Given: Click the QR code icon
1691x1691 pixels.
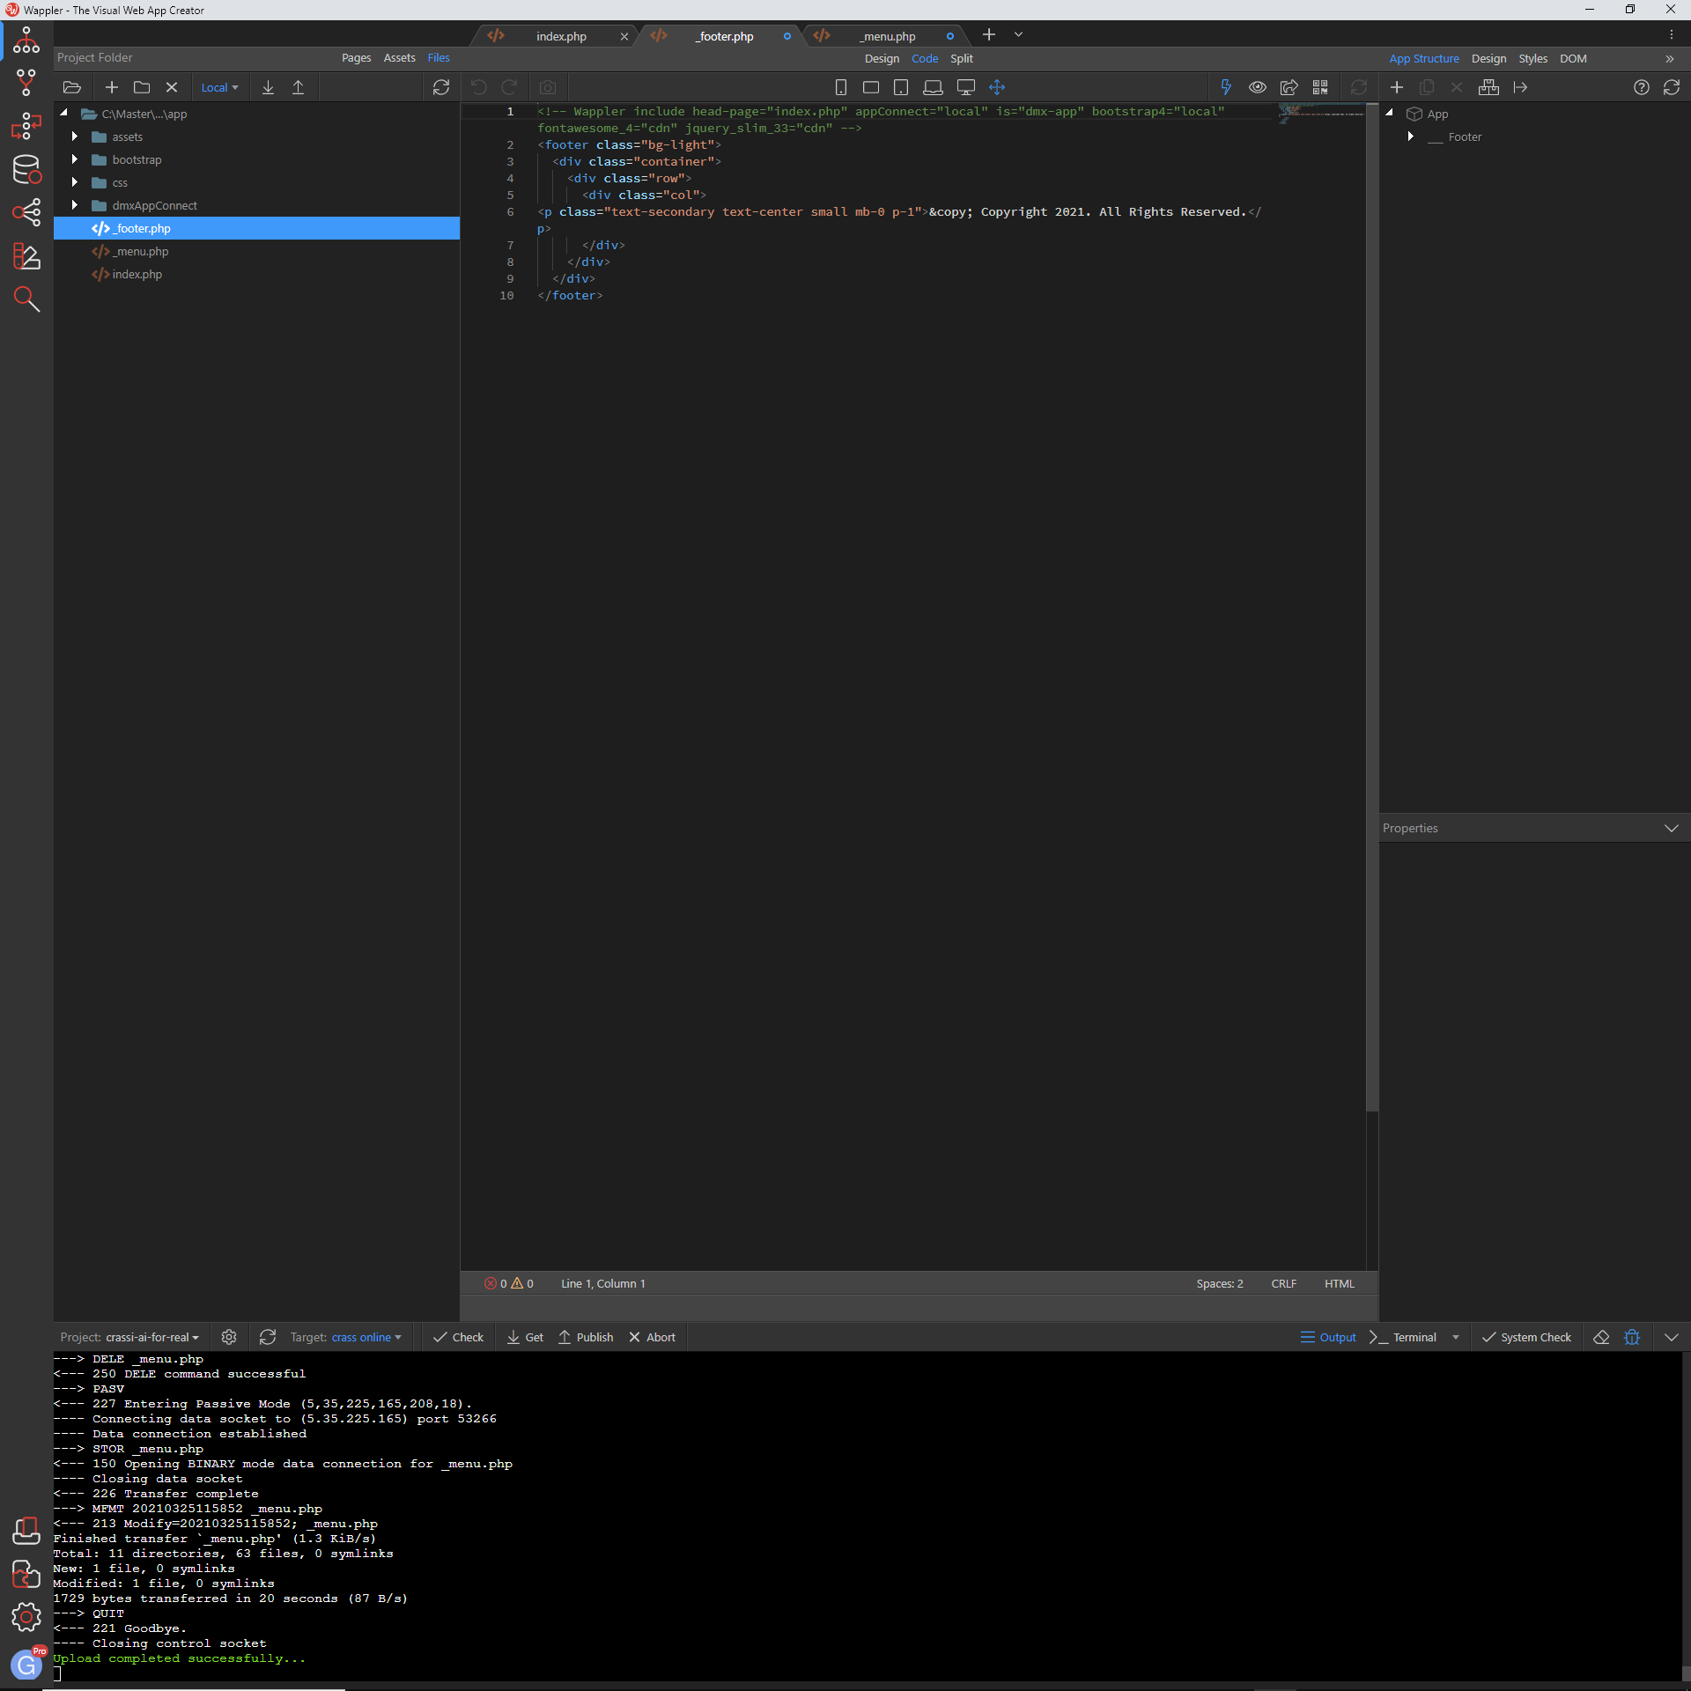Looking at the screenshot, I should tap(1320, 87).
